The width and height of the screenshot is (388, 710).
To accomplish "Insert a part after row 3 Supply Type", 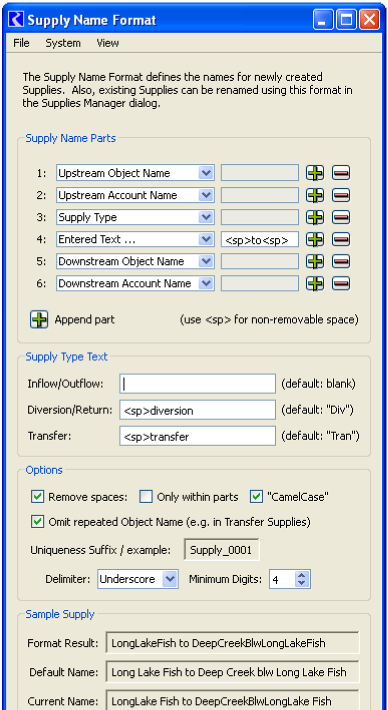I will tap(315, 217).
